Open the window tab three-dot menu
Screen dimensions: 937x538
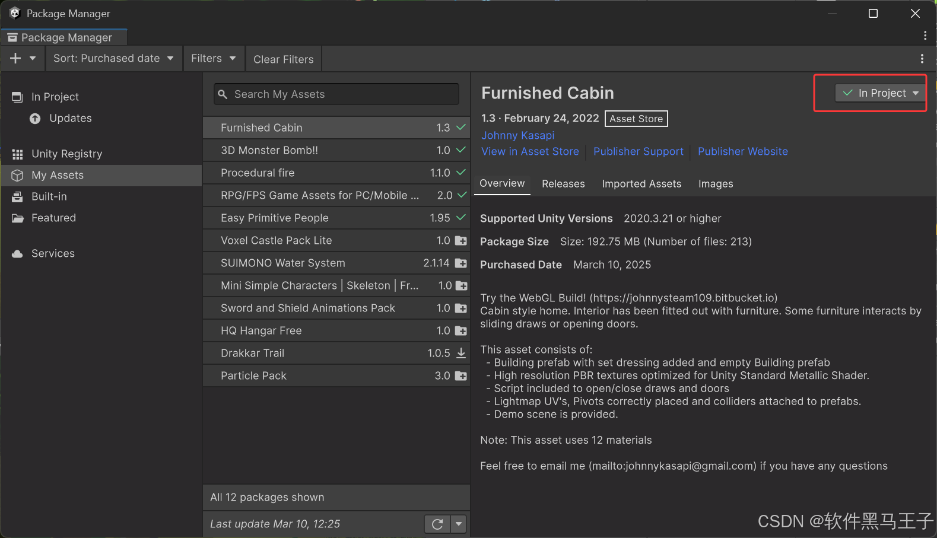point(925,36)
